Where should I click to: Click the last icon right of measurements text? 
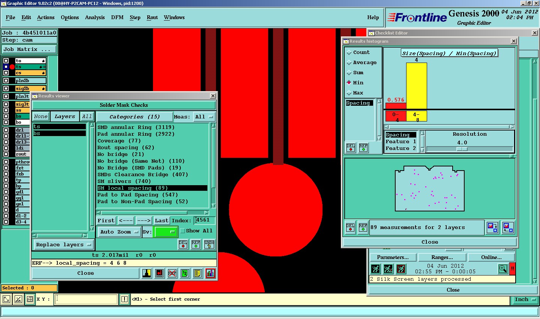click(508, 228)
